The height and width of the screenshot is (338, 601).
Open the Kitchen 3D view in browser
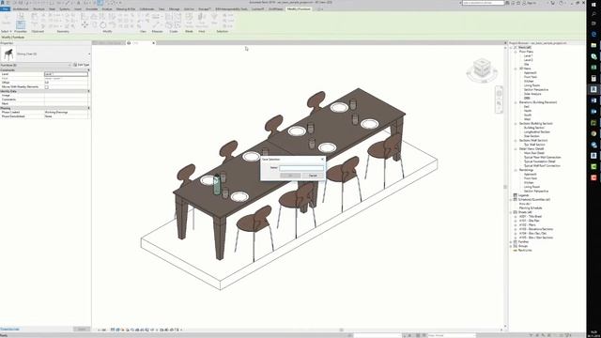(529, 82)
